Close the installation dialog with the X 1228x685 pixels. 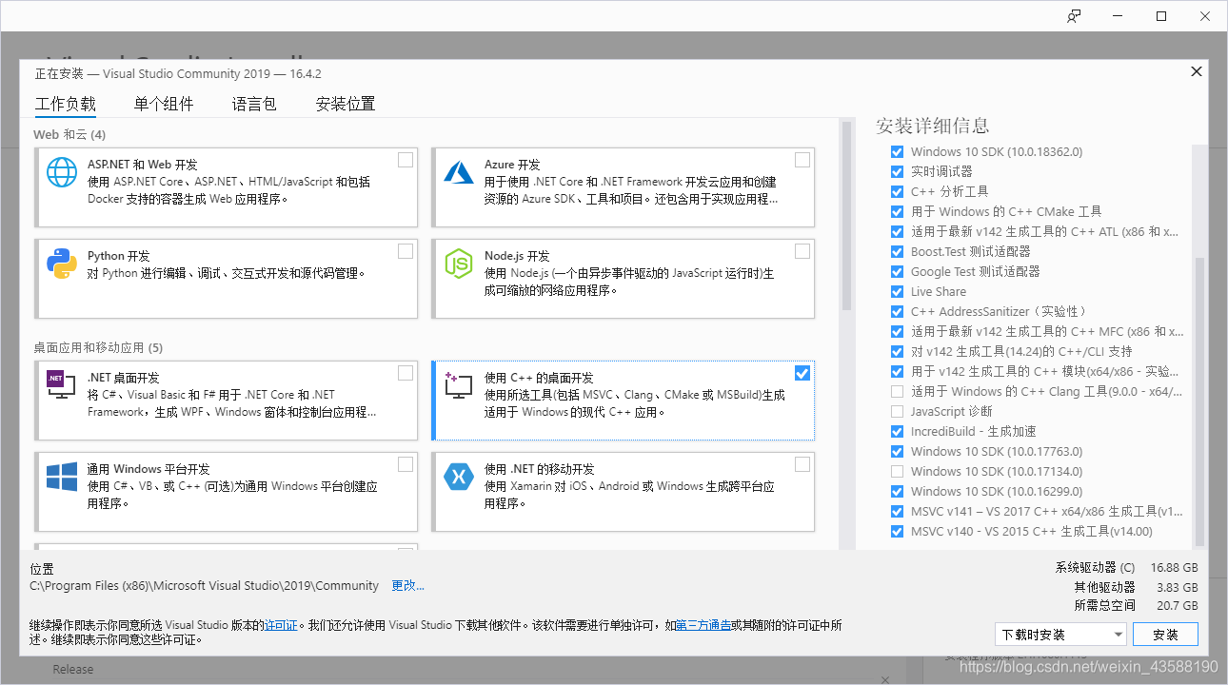(x=1197, y=72)
